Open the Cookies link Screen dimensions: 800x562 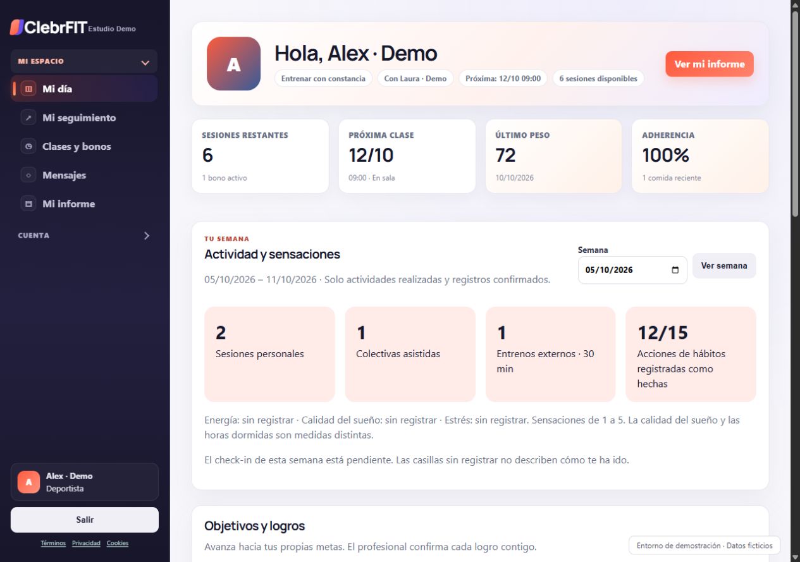point(118,543)
